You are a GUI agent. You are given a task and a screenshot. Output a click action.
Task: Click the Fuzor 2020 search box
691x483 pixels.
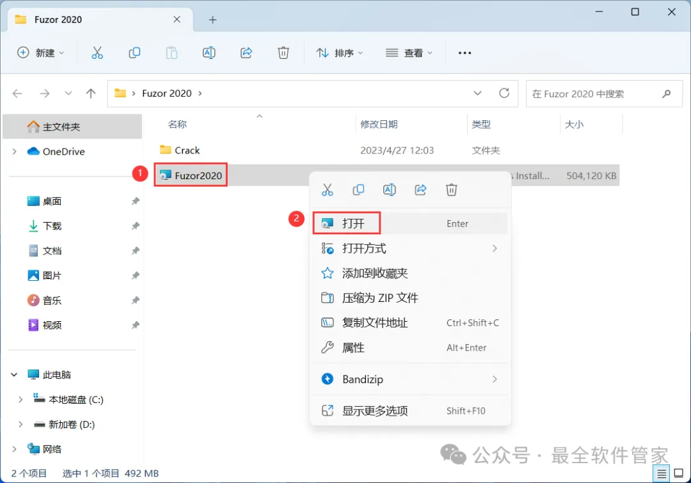604,93
